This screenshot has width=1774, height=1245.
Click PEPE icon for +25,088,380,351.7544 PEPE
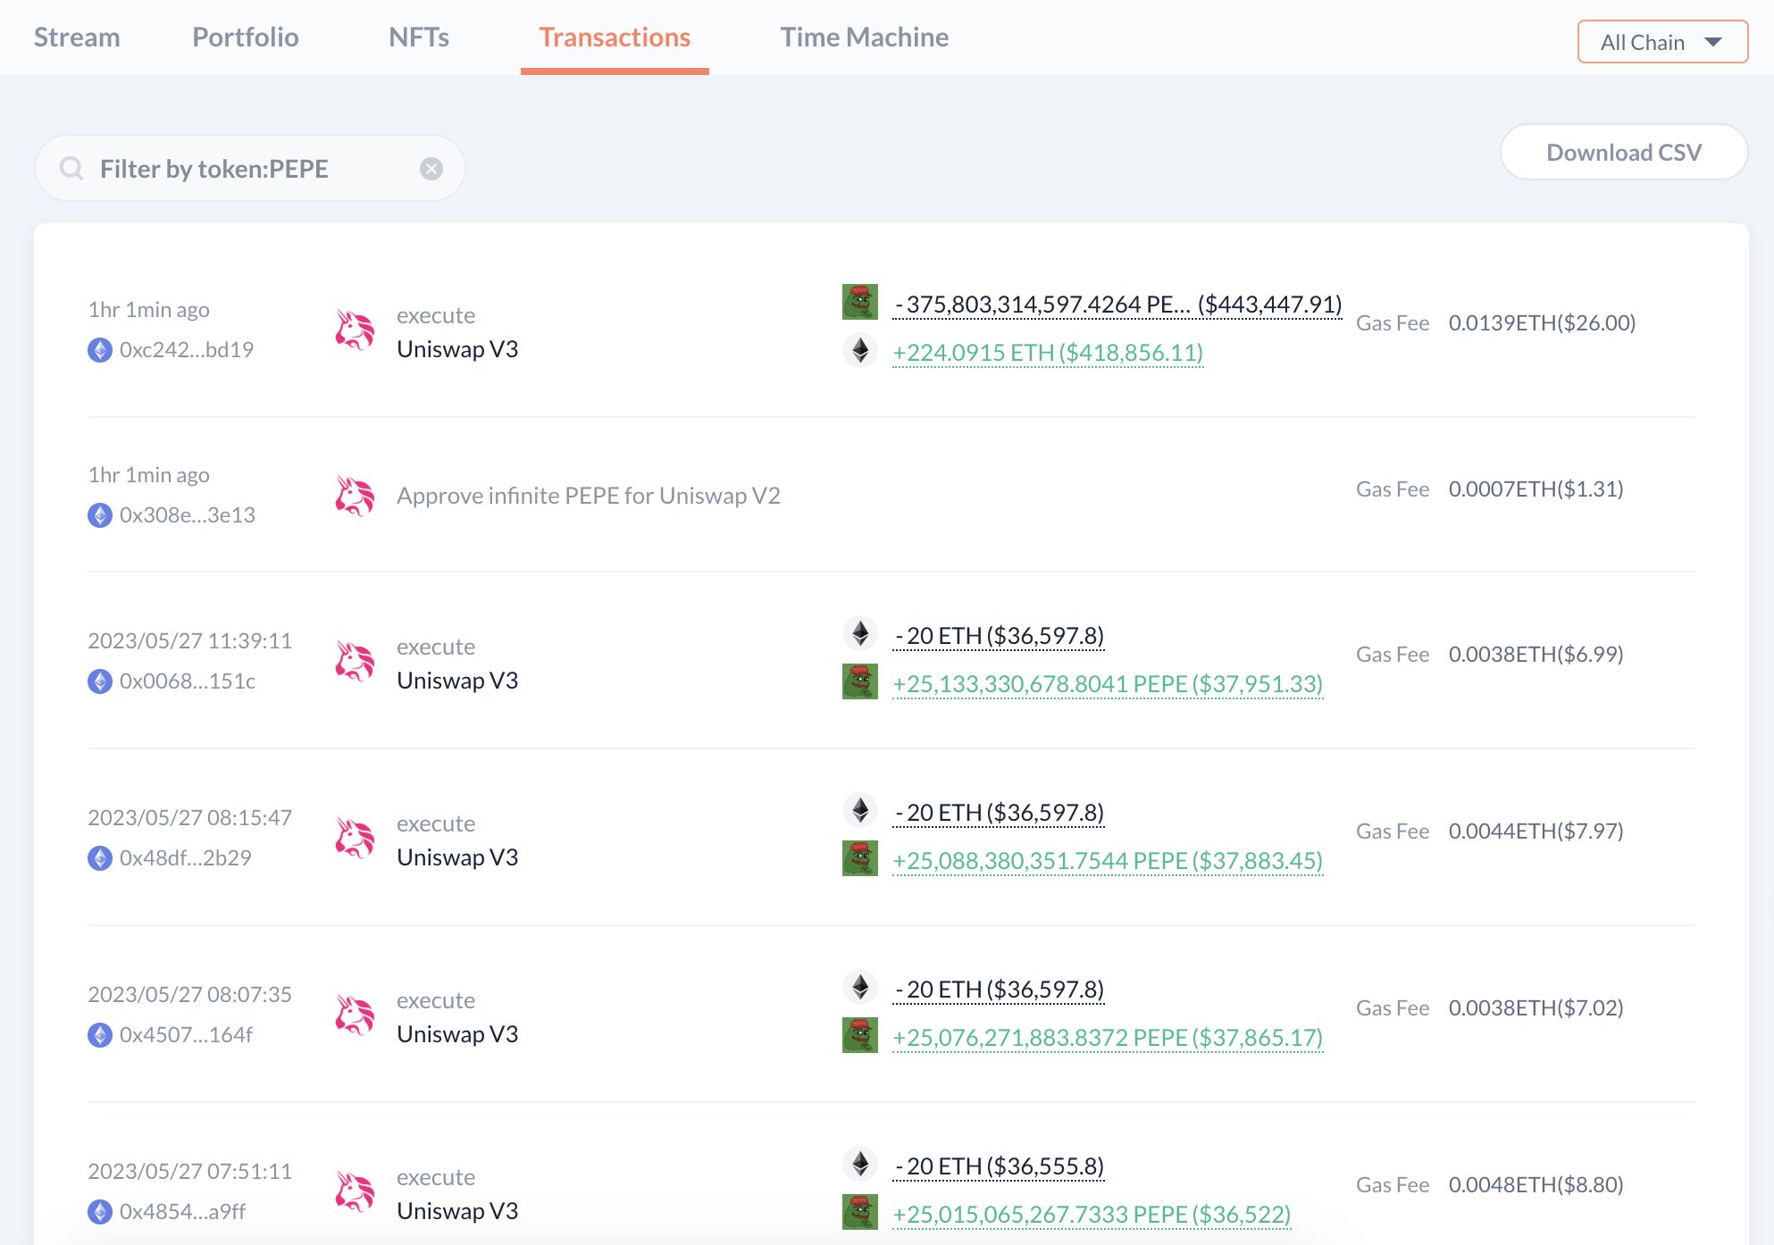(860, 858)
